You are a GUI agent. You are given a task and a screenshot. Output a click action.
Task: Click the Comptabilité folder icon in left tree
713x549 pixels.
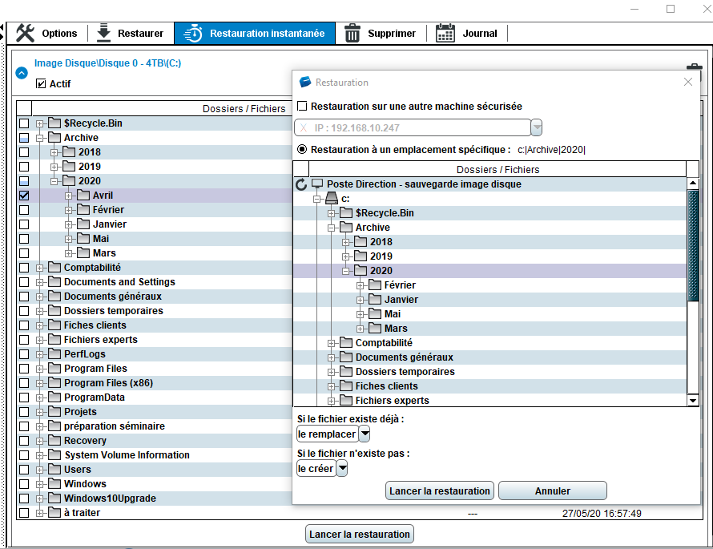point(54,267)
